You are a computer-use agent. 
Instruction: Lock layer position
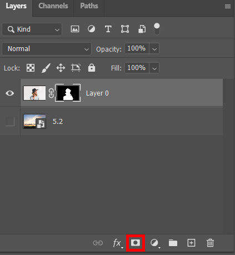(61, 68)
